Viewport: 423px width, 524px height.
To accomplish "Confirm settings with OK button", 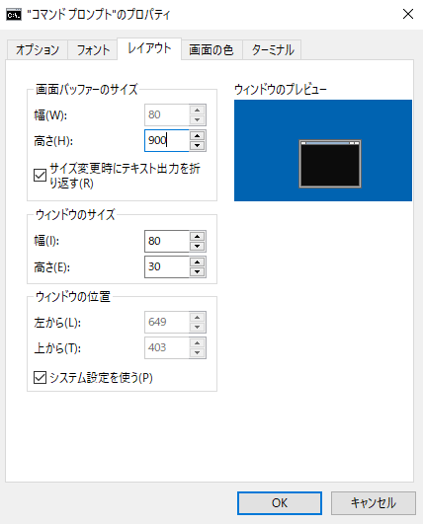I will pos(280,503).
